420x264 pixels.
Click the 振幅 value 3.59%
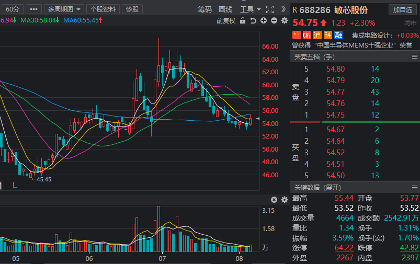tap(343, 238)
